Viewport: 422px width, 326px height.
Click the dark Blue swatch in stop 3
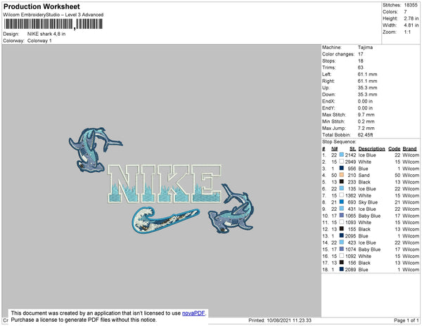point(342,168)
